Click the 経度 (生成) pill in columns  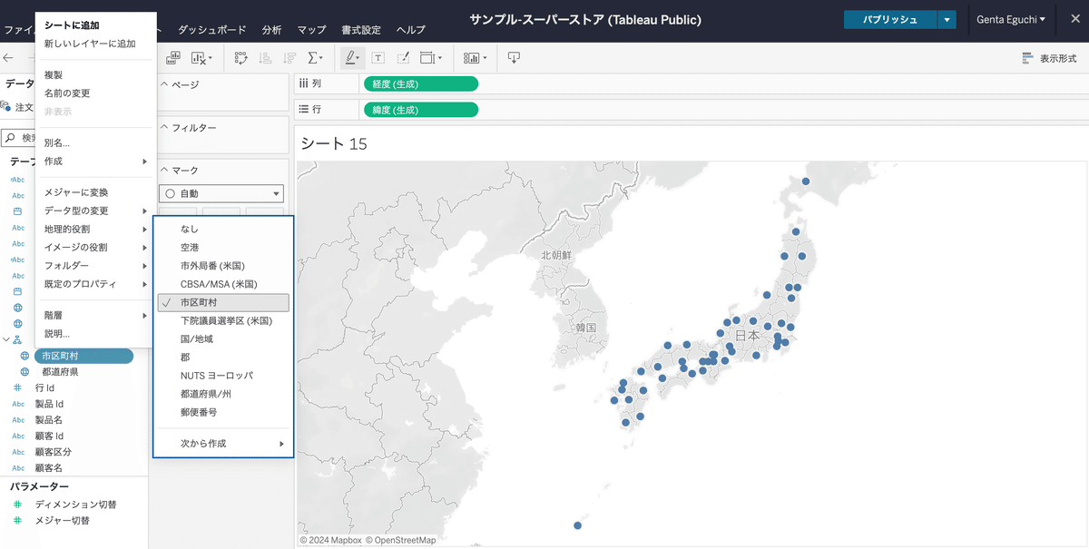click(420, 84)
